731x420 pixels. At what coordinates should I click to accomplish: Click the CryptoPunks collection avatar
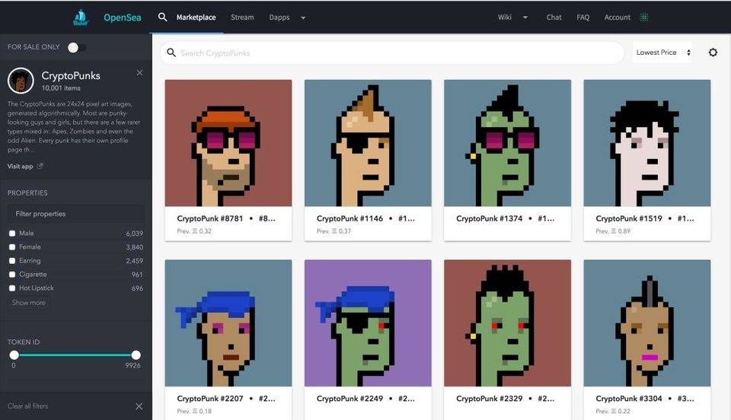(21, 81)
